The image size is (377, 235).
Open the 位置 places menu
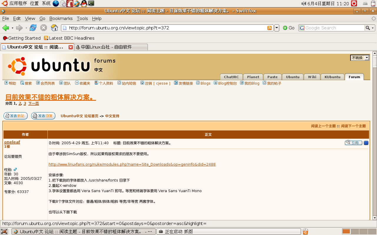[x=34, y=4]
